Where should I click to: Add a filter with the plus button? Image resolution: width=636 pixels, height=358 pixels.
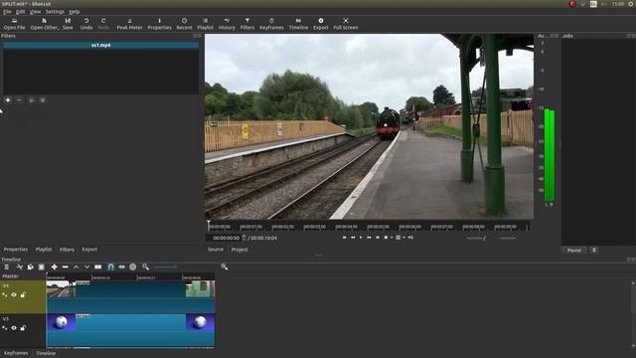[8, 99]
